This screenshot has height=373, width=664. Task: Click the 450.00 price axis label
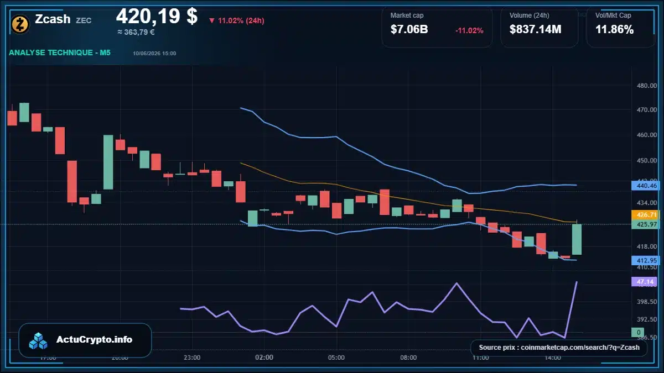point(647,160)
